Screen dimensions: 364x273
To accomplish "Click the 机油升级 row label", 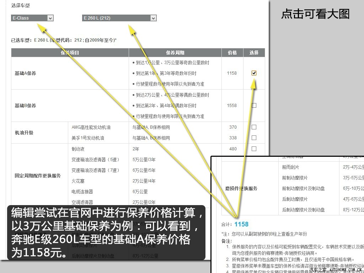I will click(x=24, y=133).
